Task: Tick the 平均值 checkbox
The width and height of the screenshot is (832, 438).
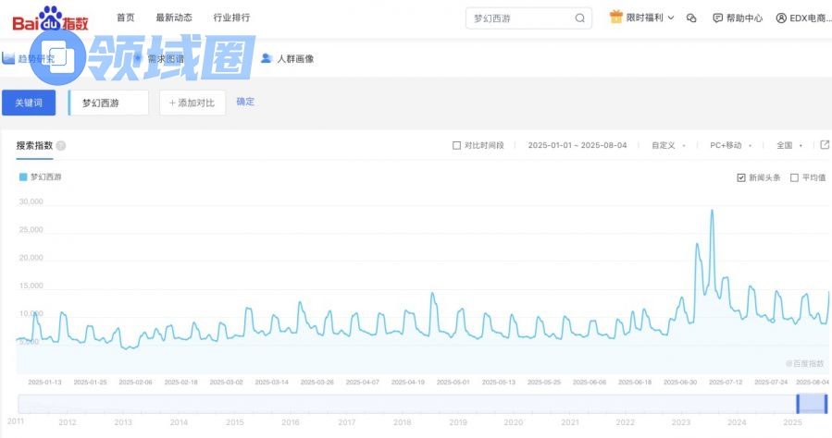Action: (794, 177)
